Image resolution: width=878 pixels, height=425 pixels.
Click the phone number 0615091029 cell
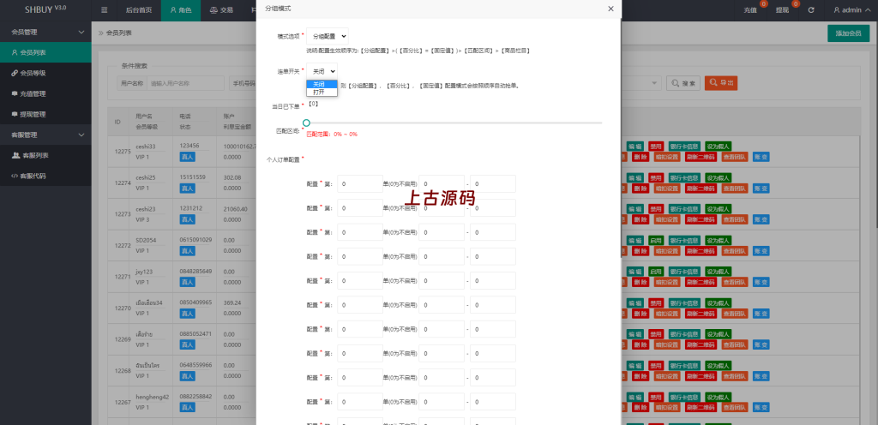click(x=196, y=240)
